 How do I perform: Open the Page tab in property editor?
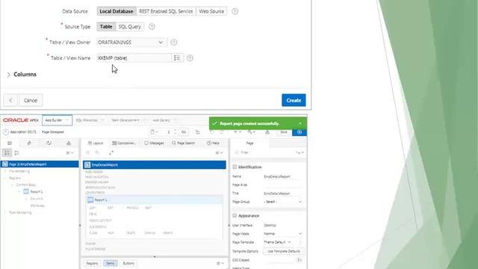(x=249, y=143)
